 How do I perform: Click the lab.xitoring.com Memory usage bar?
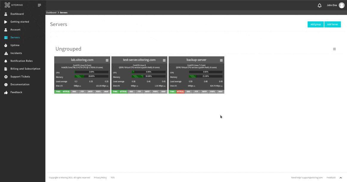tap(91, 76)
